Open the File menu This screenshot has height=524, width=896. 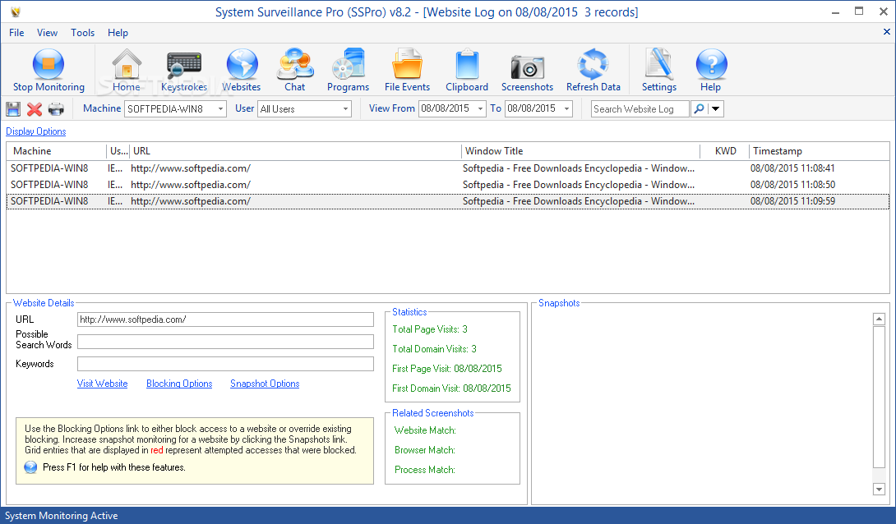click(16, 33)
